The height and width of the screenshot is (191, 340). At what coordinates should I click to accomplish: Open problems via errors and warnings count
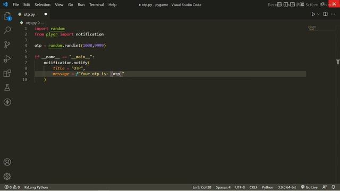click(12, 187)
